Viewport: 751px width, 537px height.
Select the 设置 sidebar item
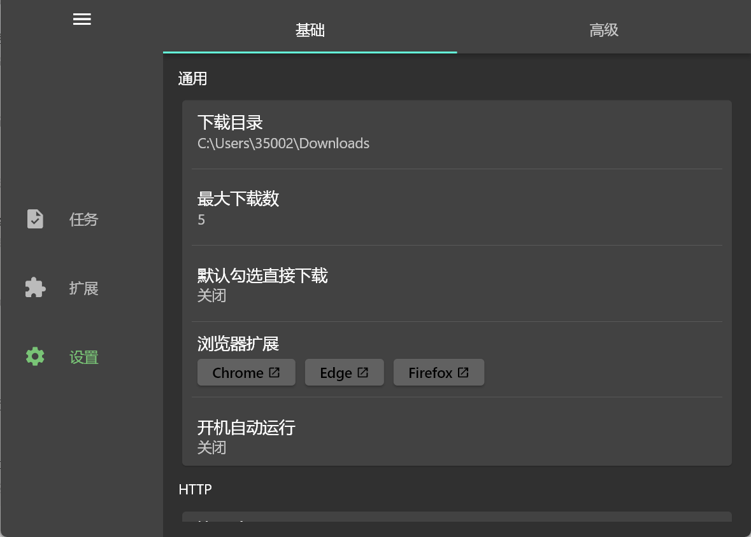point(82,356)
